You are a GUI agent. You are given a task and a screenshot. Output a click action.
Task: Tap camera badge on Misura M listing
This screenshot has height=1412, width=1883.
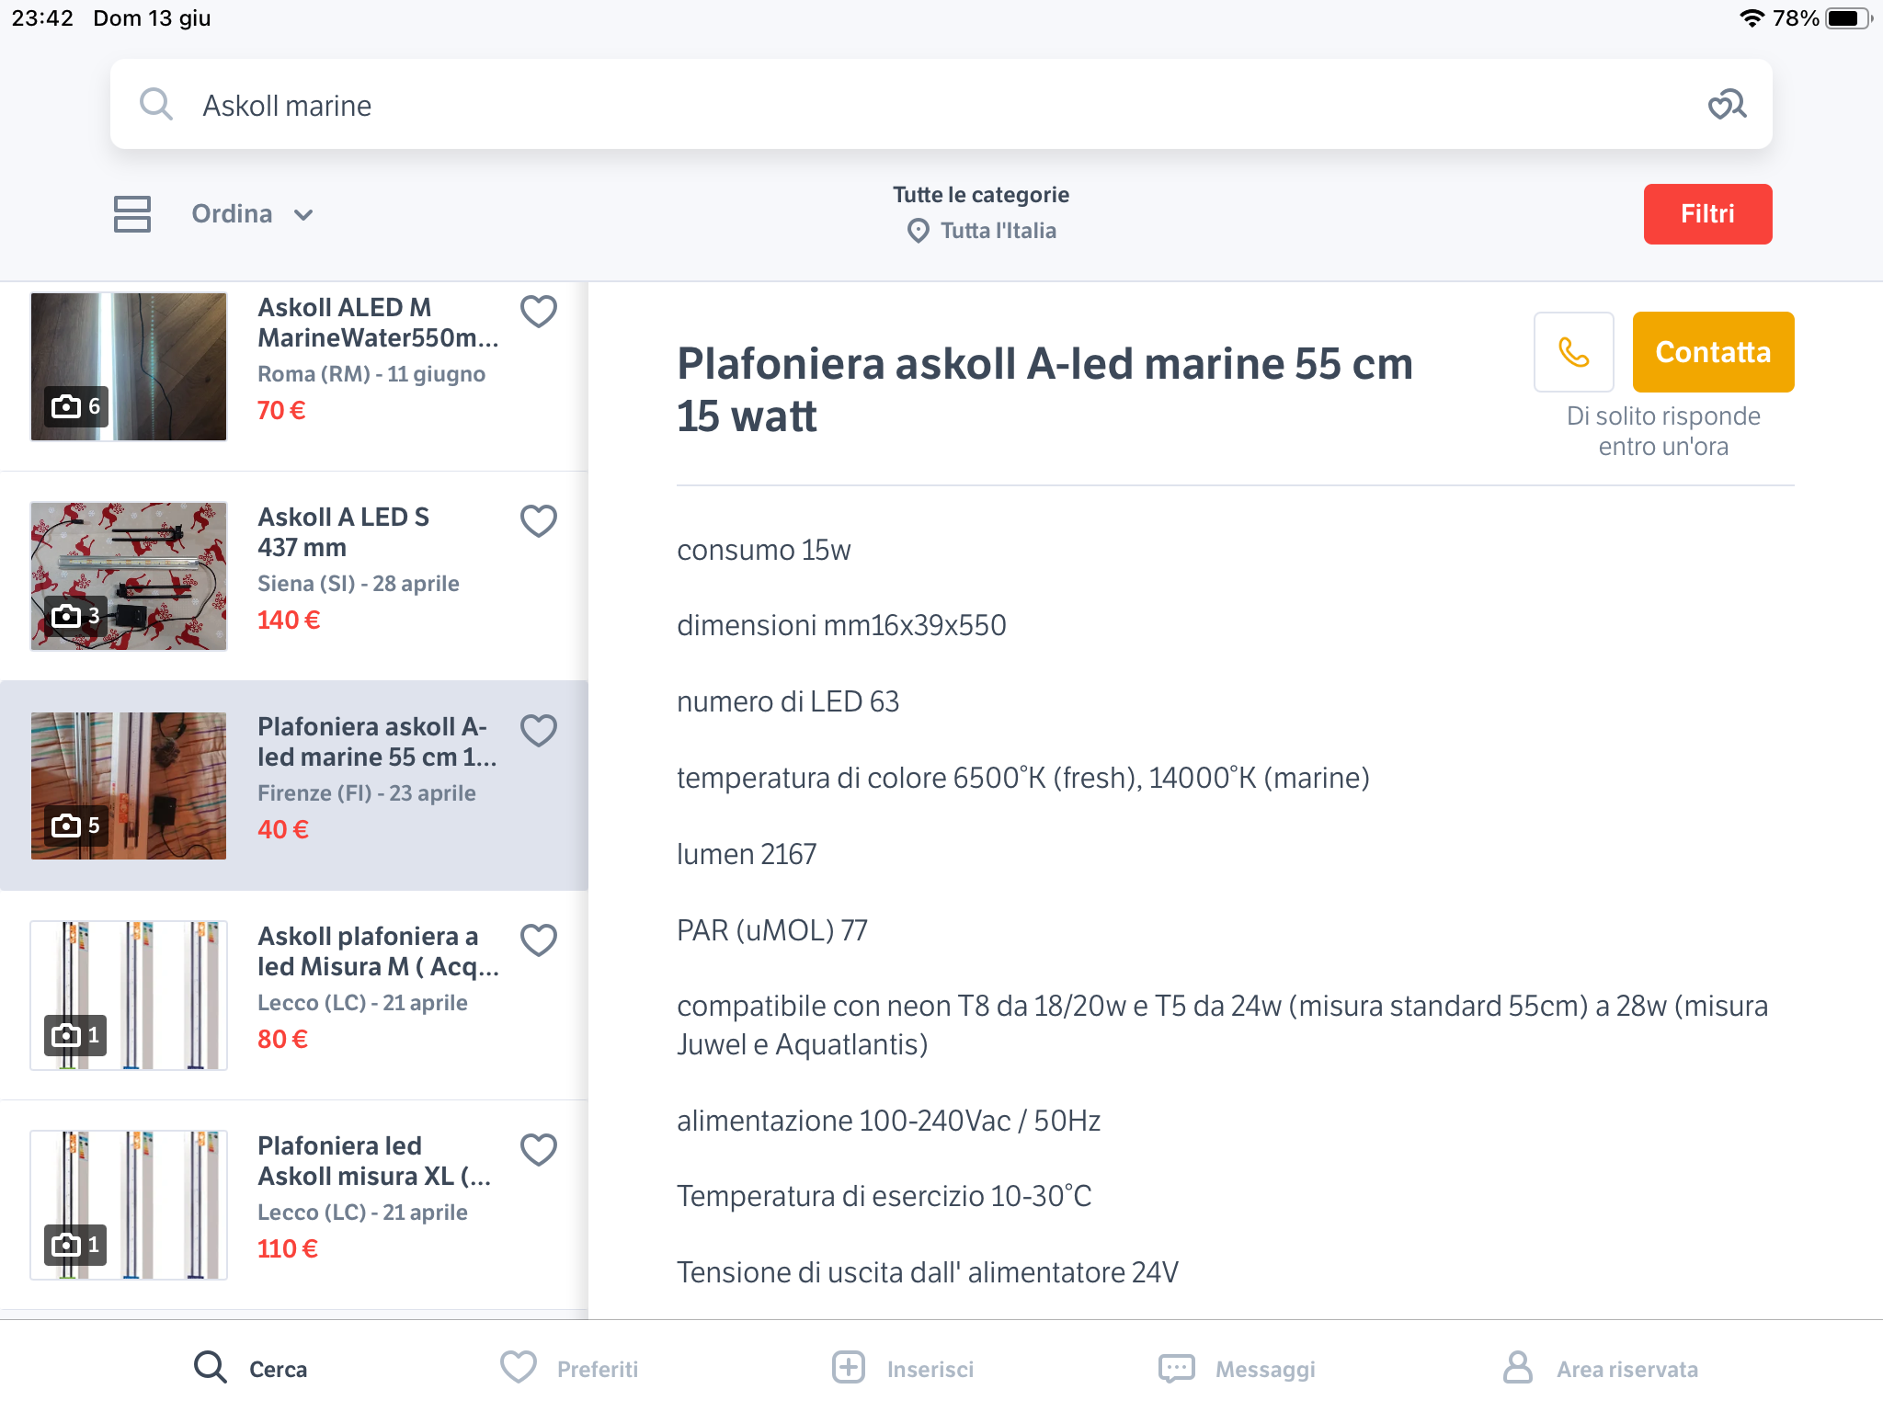point(76,1035)
